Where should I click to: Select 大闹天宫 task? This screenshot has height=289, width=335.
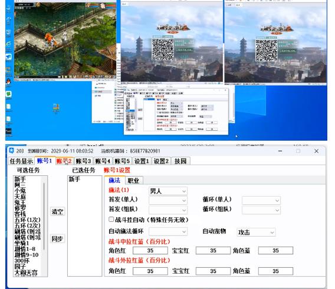point(26,273)
